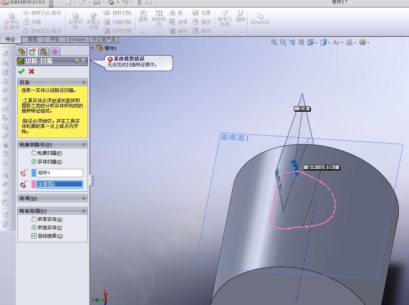Open the save icon in top toolbar
The image size is (409, 305).
pos(97,2)
